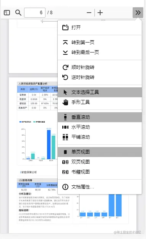146x239 pixels.
Task: Click the total page count / 8 label
Action: 50,13
